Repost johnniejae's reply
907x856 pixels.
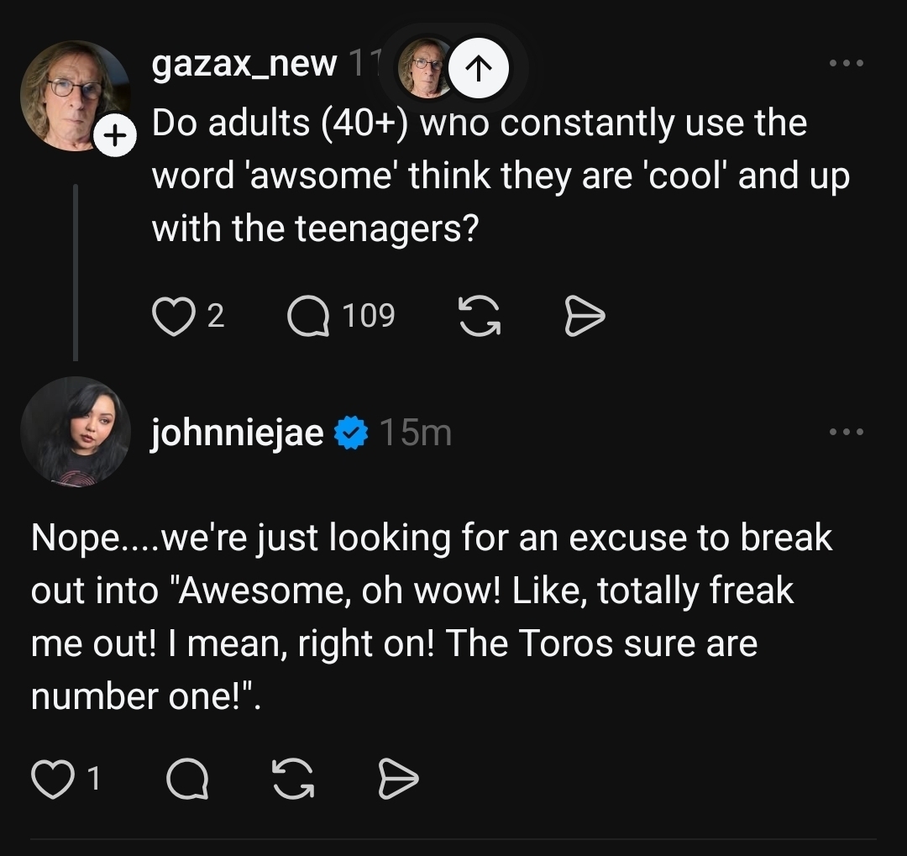(292, 781)
